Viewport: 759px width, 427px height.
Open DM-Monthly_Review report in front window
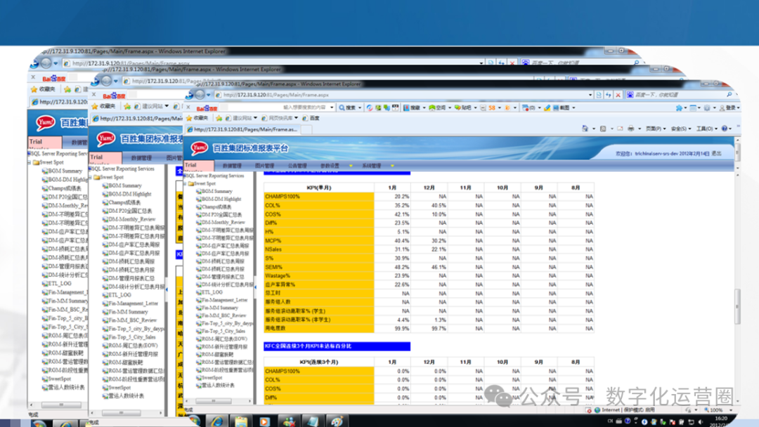point(223,222)
